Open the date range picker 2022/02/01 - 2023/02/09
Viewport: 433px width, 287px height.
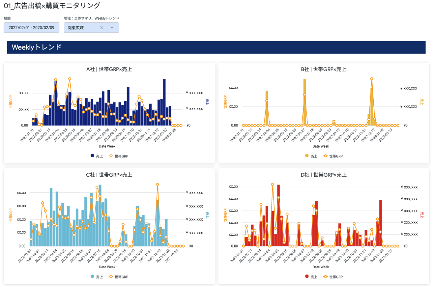click(31, 28)
